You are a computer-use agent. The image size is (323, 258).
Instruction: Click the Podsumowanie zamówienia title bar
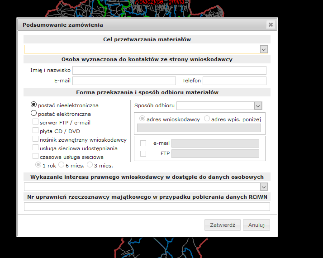click(147, 25)
